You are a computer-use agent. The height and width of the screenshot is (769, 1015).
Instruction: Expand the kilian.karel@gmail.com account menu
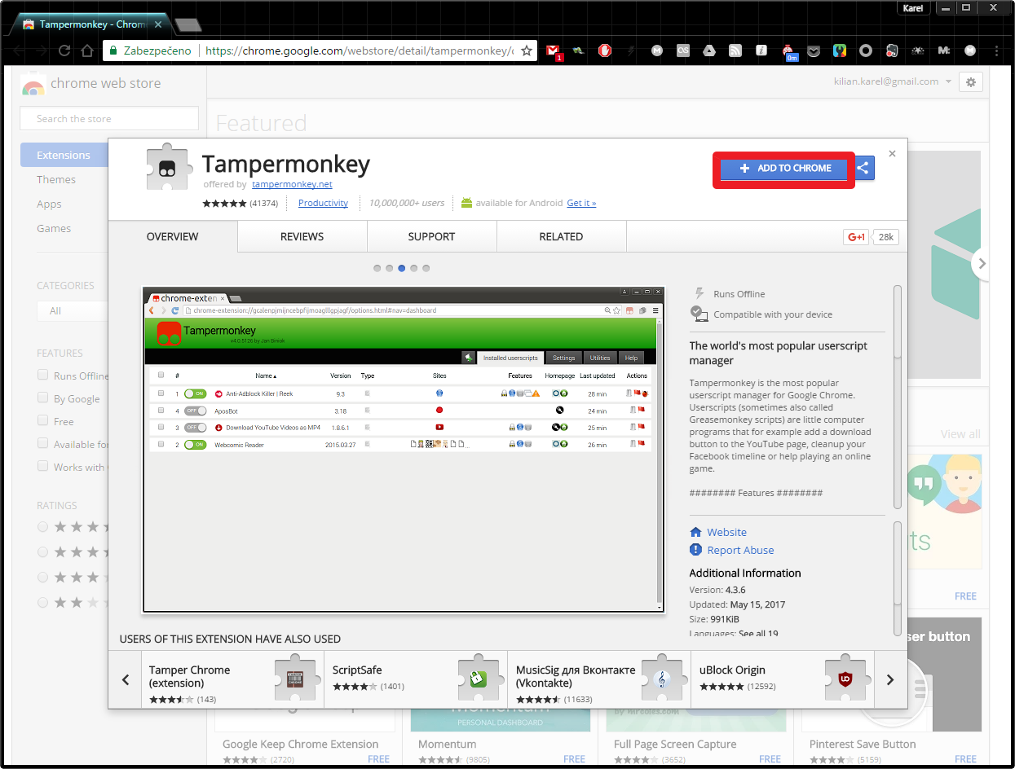tap(893, 81)
